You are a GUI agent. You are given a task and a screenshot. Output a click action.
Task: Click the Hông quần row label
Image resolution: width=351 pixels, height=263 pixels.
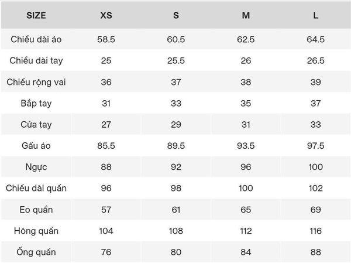coord(36,231)
